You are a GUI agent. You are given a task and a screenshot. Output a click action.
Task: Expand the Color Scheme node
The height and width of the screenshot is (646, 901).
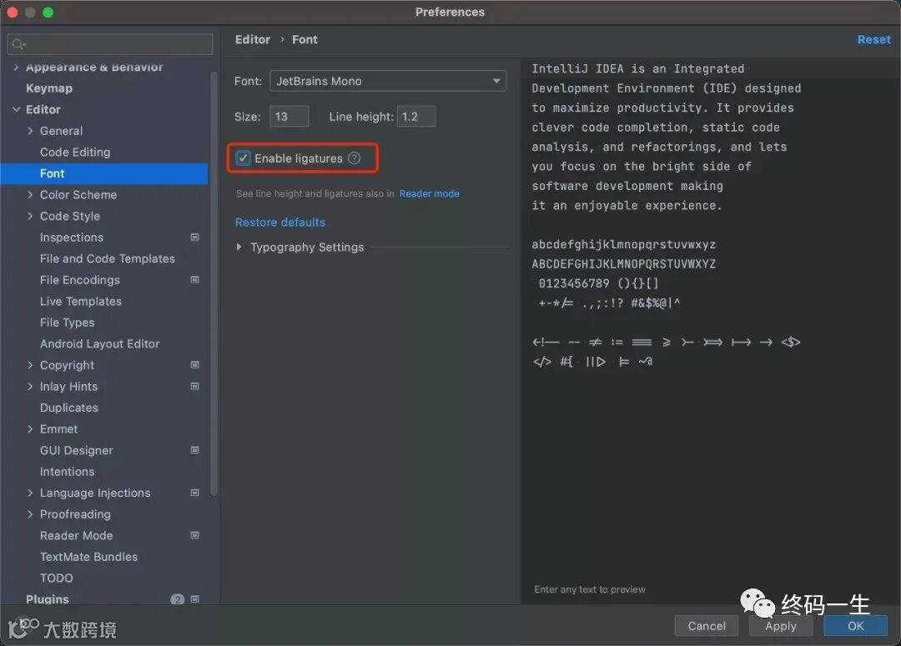[x=30, y=195]
